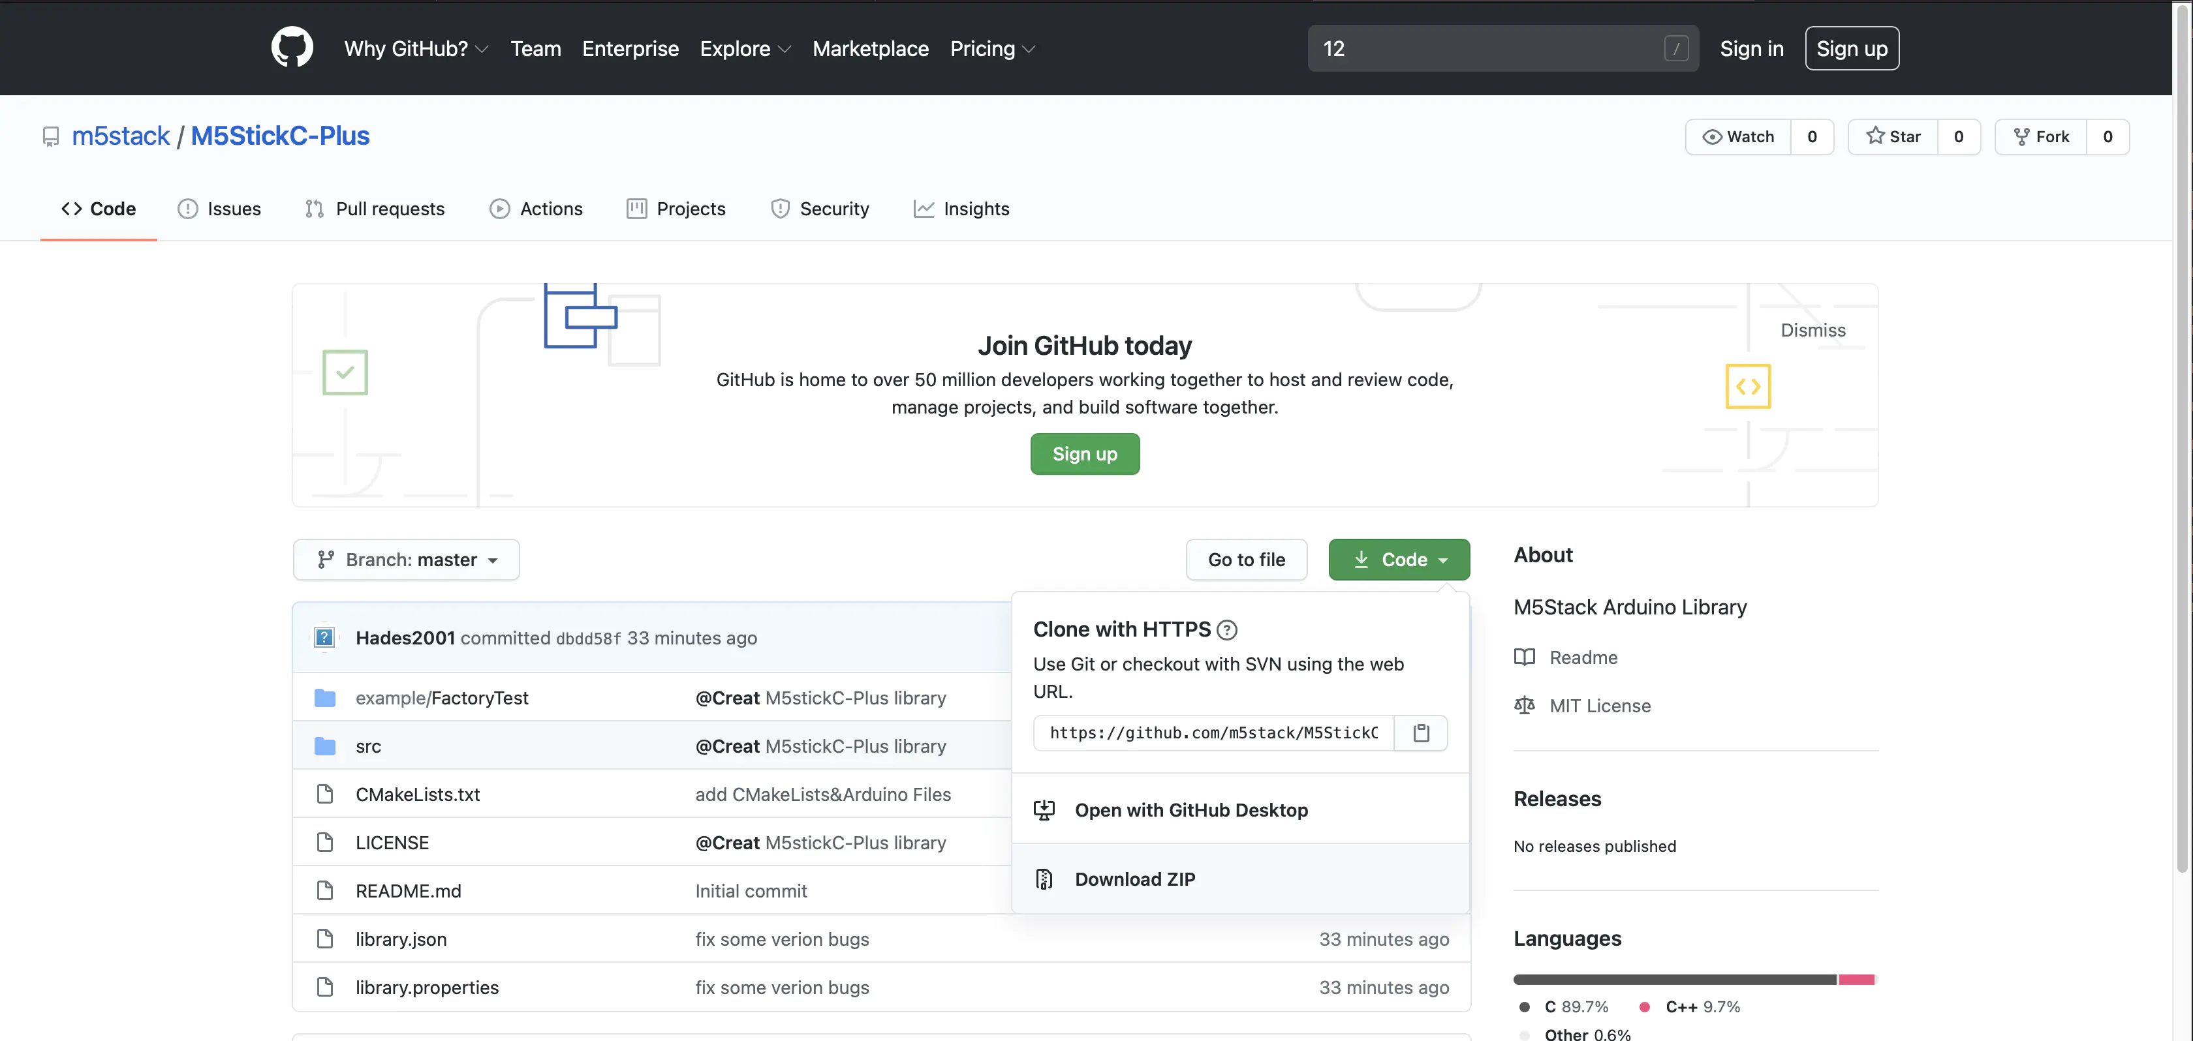
Task: Click the help icon next to Clone with HTTPS
Action: click(x=1227, y=630)
